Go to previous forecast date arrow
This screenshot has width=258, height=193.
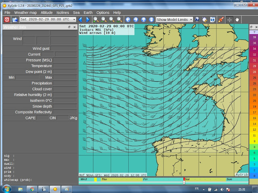coord(80,19)
